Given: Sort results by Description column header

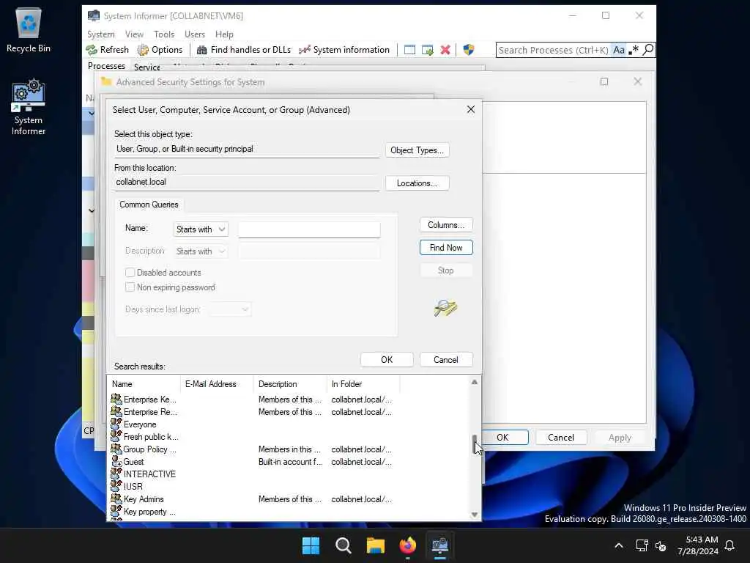Looking at the screenshot, I should point(290,384).
